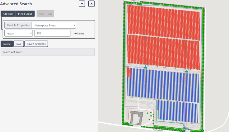Open the Nameplate Pmax property dropdown
This screenshot has height=132, width=229.
[x=54, y=25]
